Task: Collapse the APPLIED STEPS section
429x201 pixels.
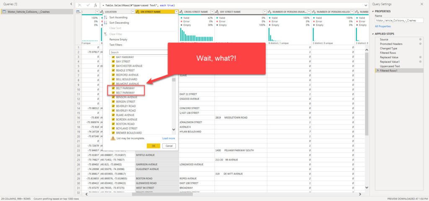Action: pos(373,34)
